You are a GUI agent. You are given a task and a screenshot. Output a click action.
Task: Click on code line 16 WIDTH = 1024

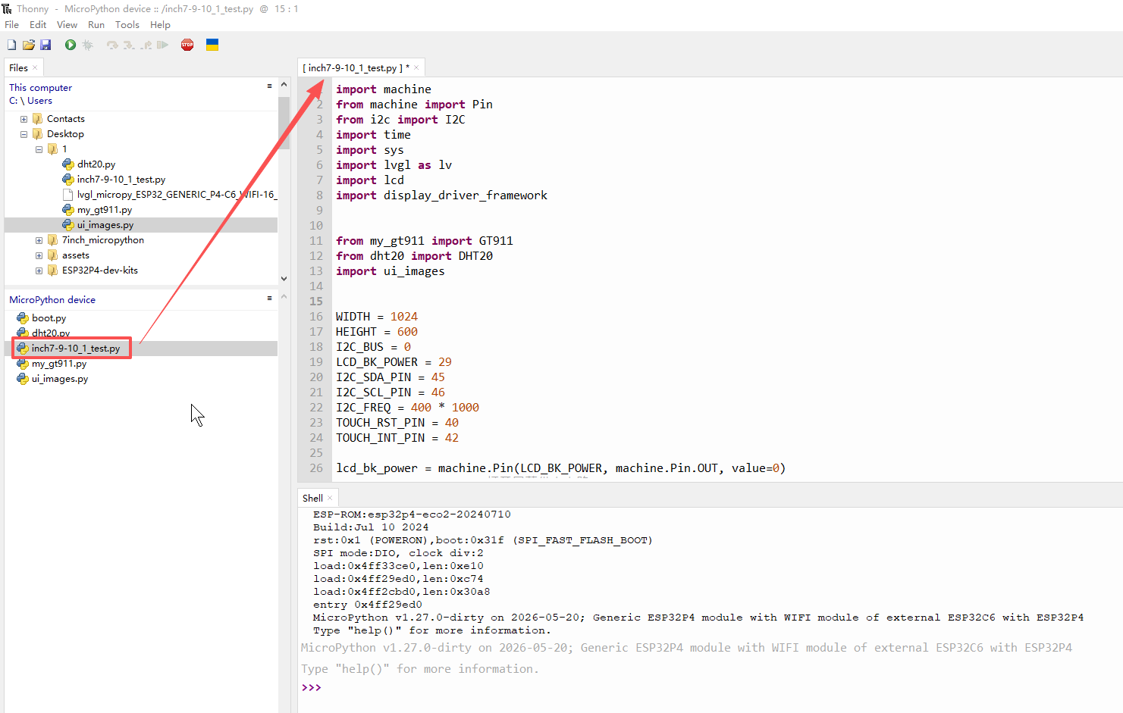click(377, 317)
